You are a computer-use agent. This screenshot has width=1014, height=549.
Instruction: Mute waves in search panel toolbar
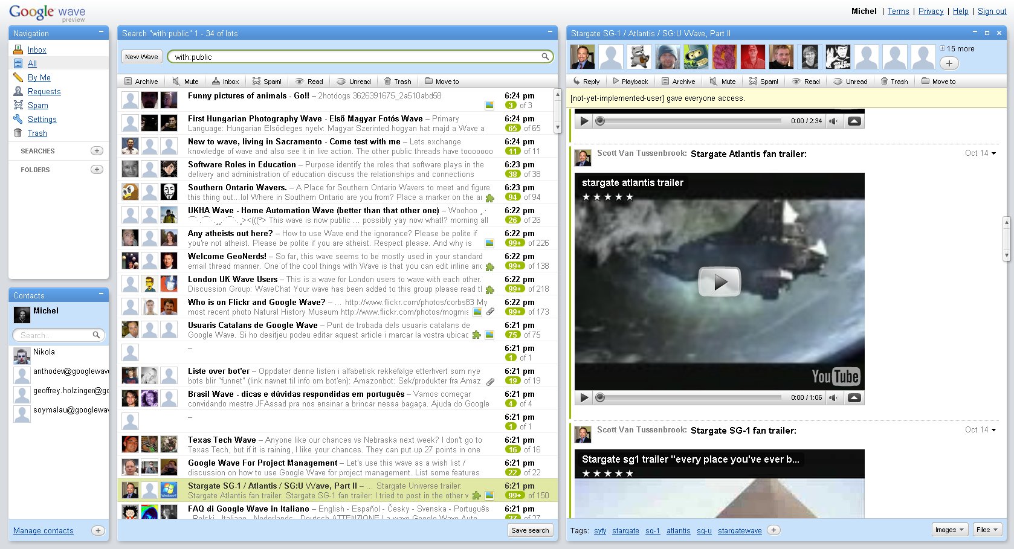tap(186, 82)
